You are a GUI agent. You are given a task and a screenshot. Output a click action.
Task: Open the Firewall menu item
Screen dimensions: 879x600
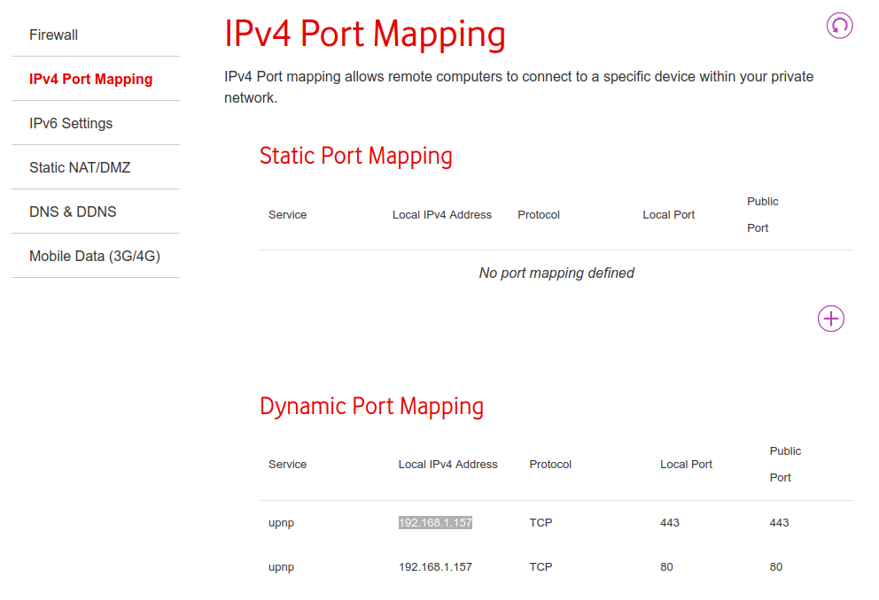[x=54, y=35]
